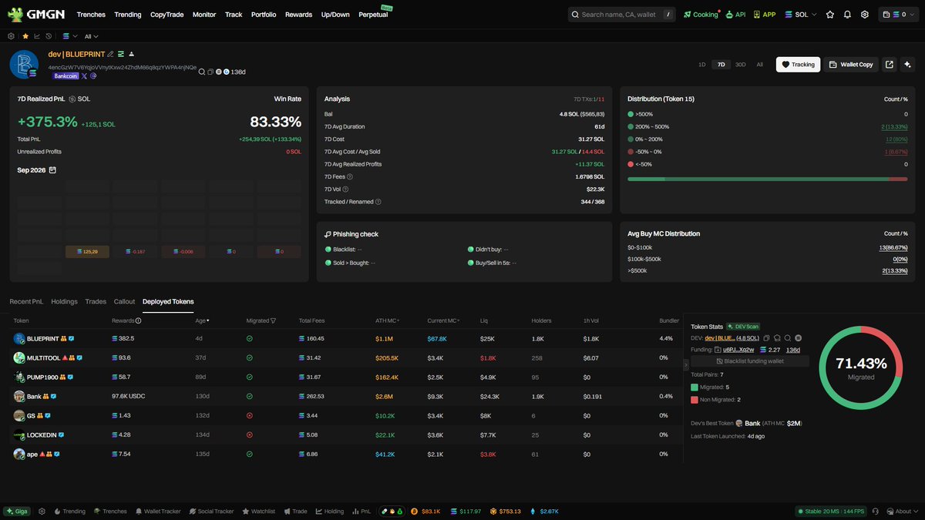The width and height of the screenshot is (925, 520).
Task: Click the DEV Scan button
Action: click(x=742, y=327)
